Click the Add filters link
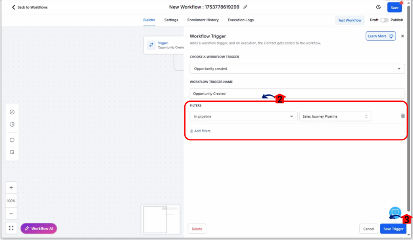 pos(200,131)
